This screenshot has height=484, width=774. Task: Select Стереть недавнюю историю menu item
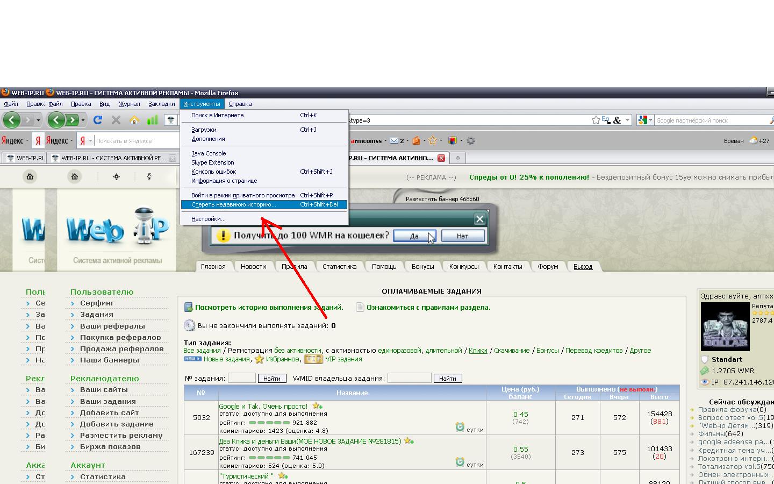(264, 204)
